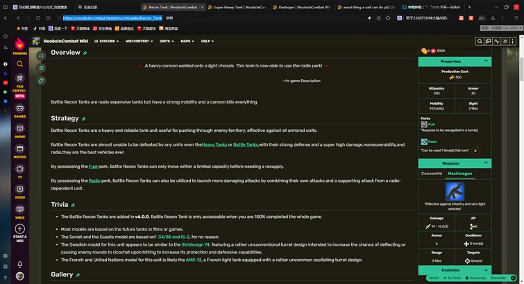Open Help dropdown menu
524x284 pixels.
(208, 41)
